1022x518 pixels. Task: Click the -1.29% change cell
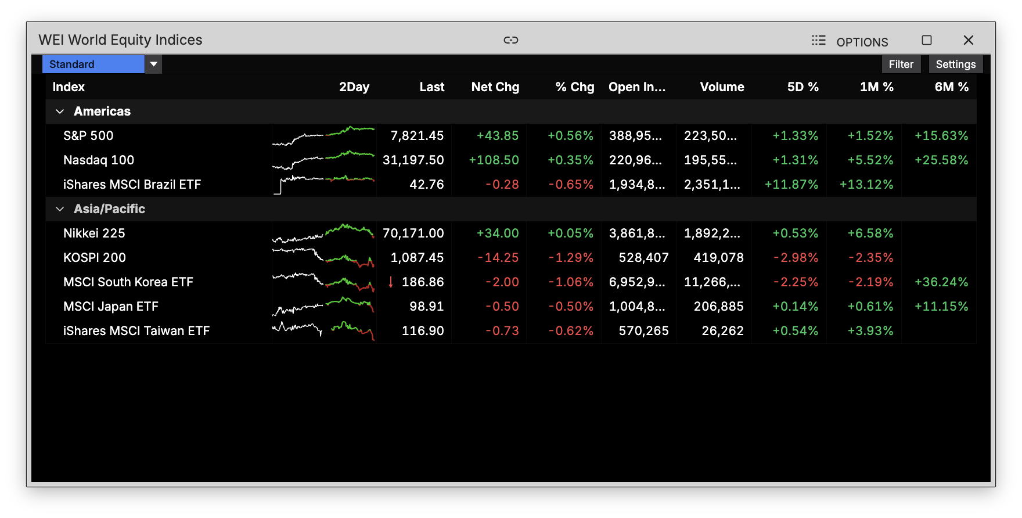point(571,258)
